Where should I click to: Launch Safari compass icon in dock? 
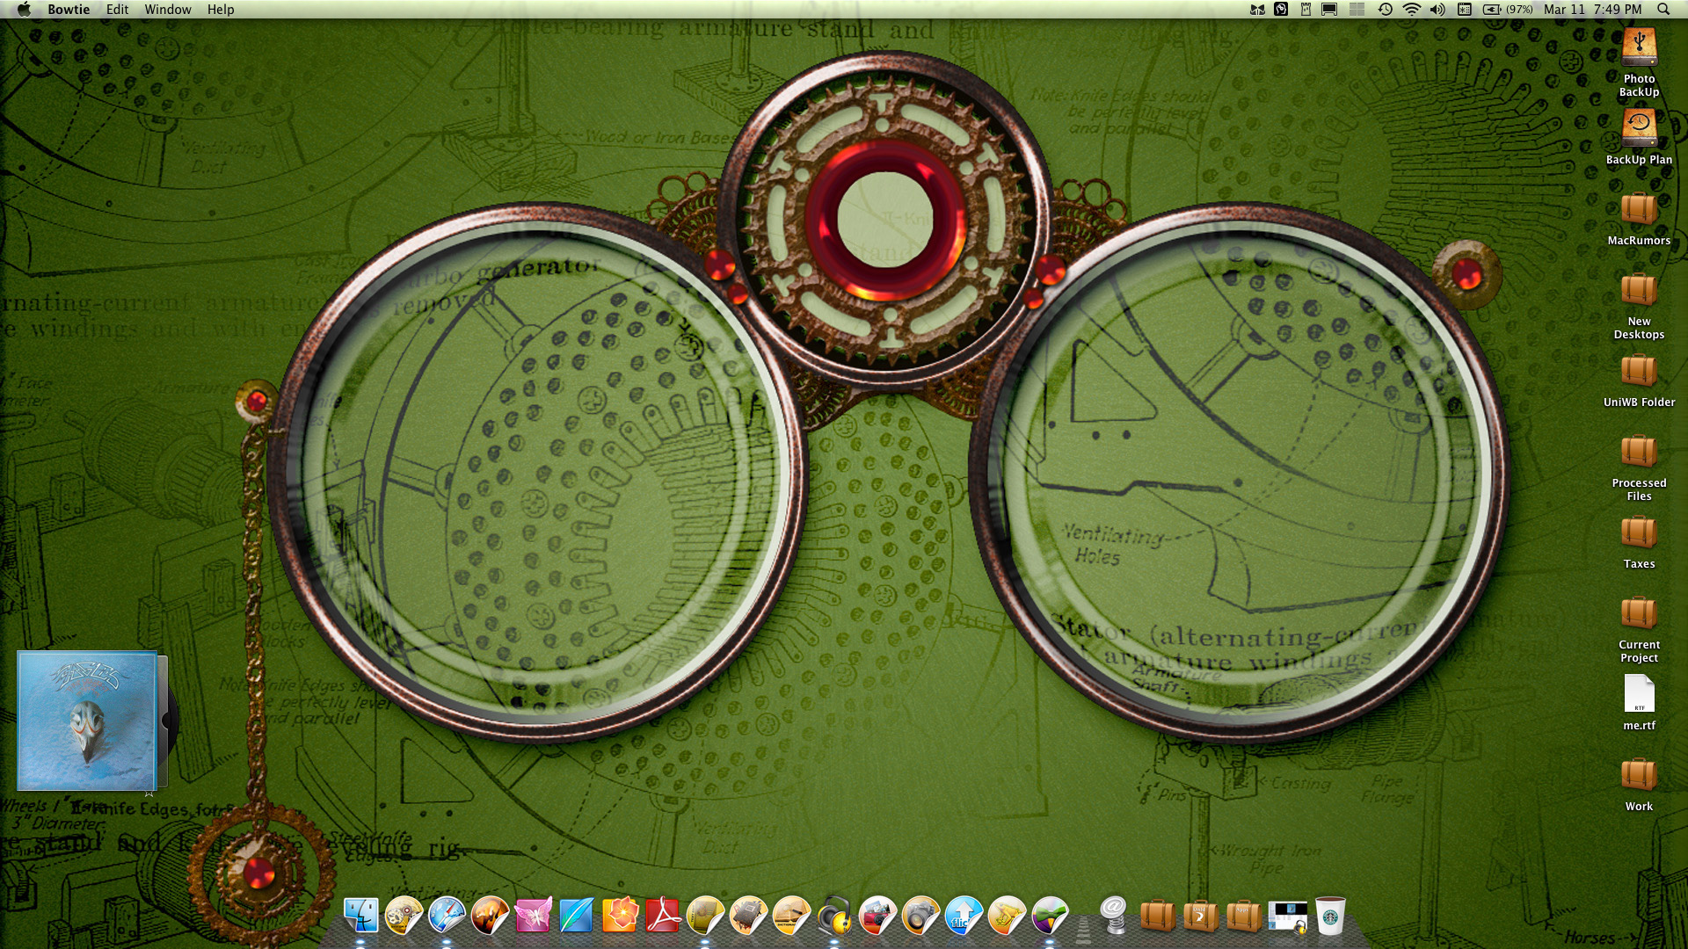pyautogui.click(x=447, y=916)
